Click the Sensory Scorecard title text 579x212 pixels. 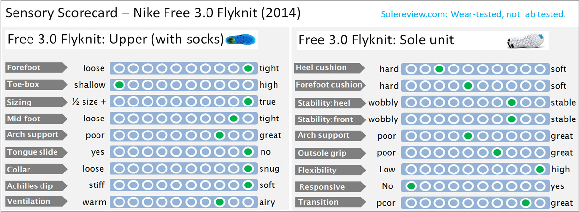point(153,13)
